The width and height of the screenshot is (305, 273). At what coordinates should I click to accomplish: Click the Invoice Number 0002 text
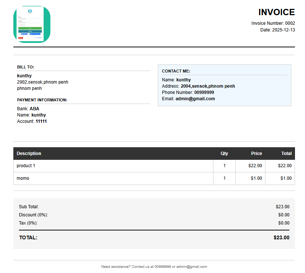pos(273,23)
